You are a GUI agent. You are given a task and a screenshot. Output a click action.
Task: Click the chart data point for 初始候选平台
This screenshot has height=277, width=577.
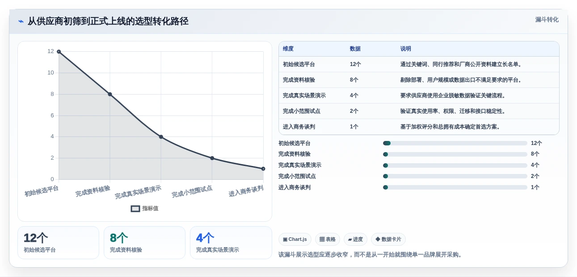[59, 52]
